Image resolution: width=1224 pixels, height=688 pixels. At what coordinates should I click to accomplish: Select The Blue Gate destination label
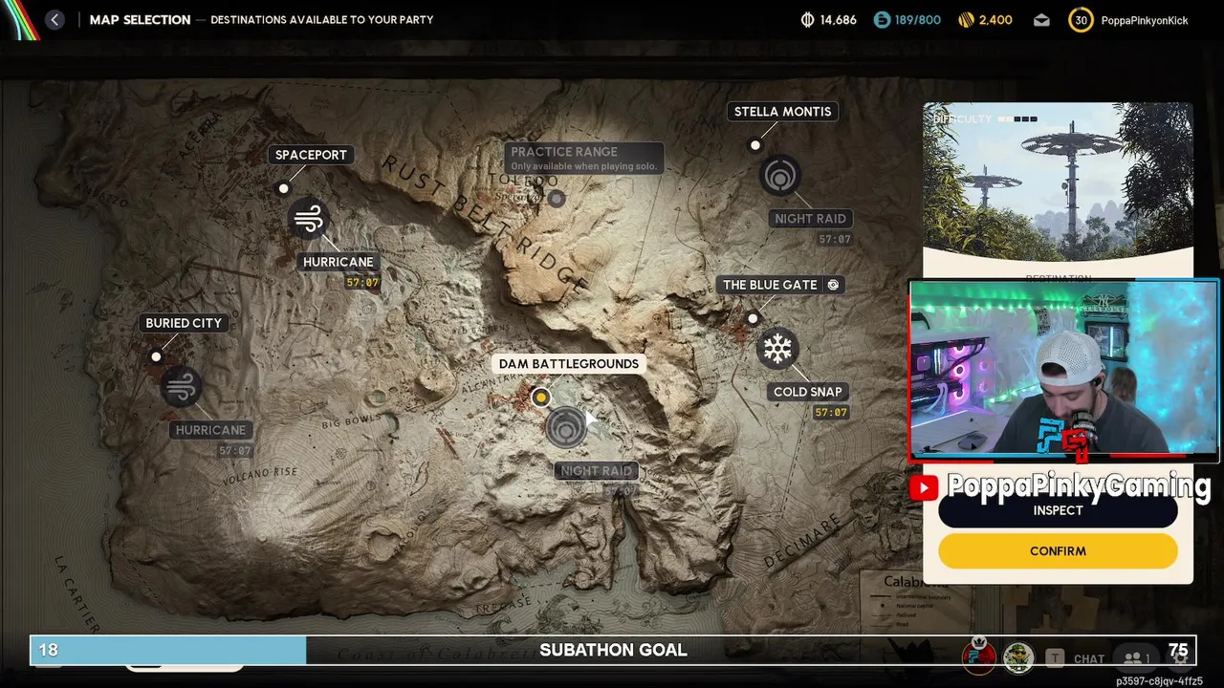click(780, 285)
